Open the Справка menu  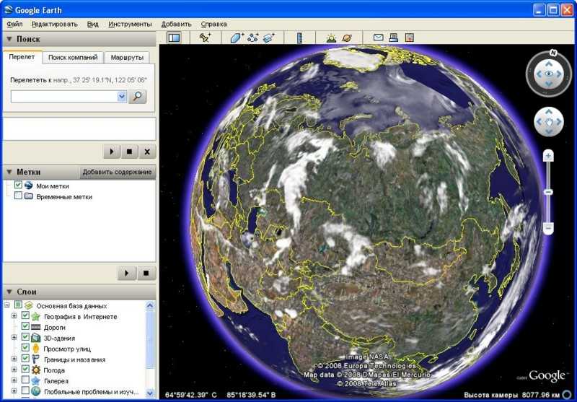(x=213, y=25)
